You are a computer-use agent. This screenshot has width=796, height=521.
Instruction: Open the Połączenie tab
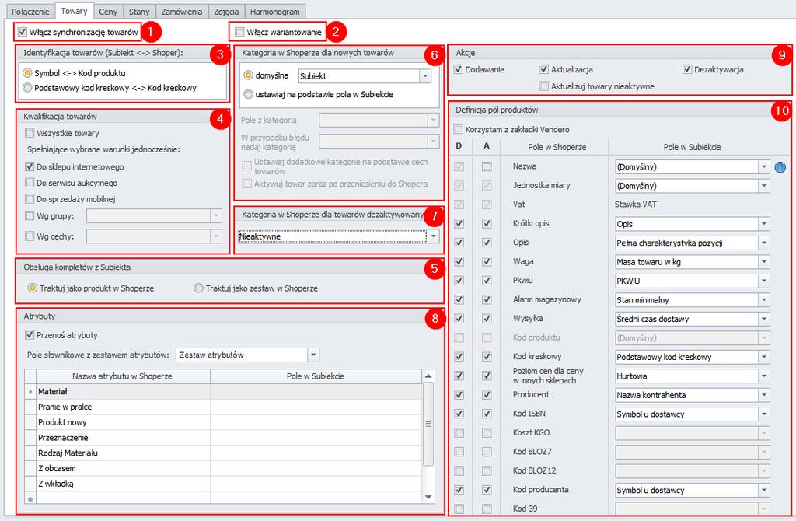tap(30, 11)
